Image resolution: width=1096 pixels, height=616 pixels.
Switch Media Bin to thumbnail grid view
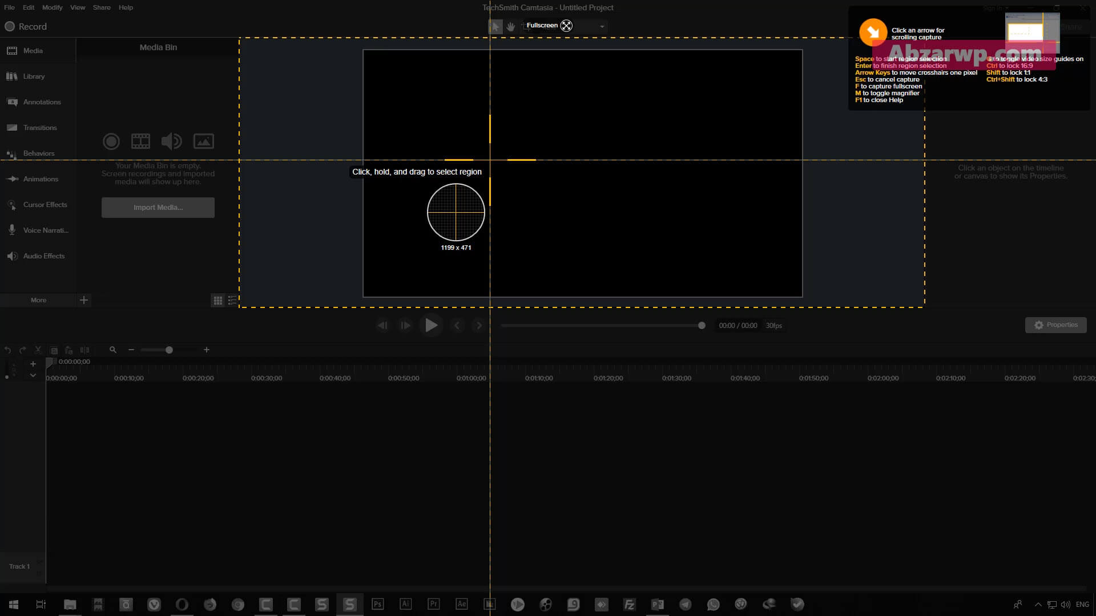click(x=217, y=300)
